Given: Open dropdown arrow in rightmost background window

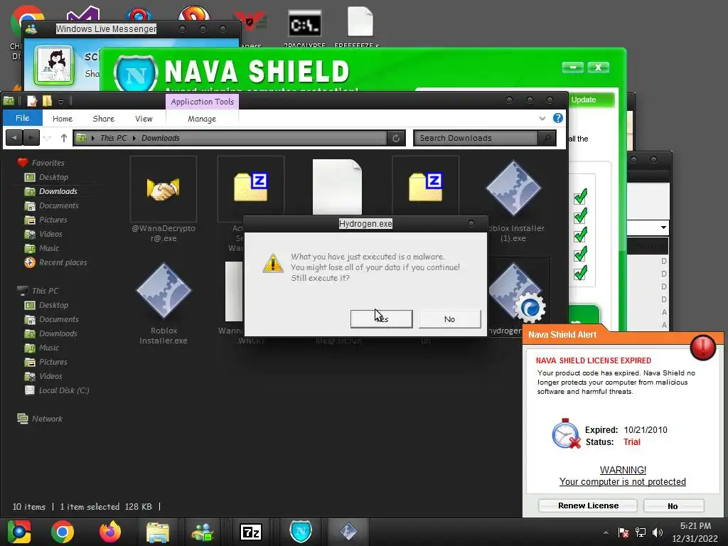Looking at the screenshot, I should [x=663, y=227].
